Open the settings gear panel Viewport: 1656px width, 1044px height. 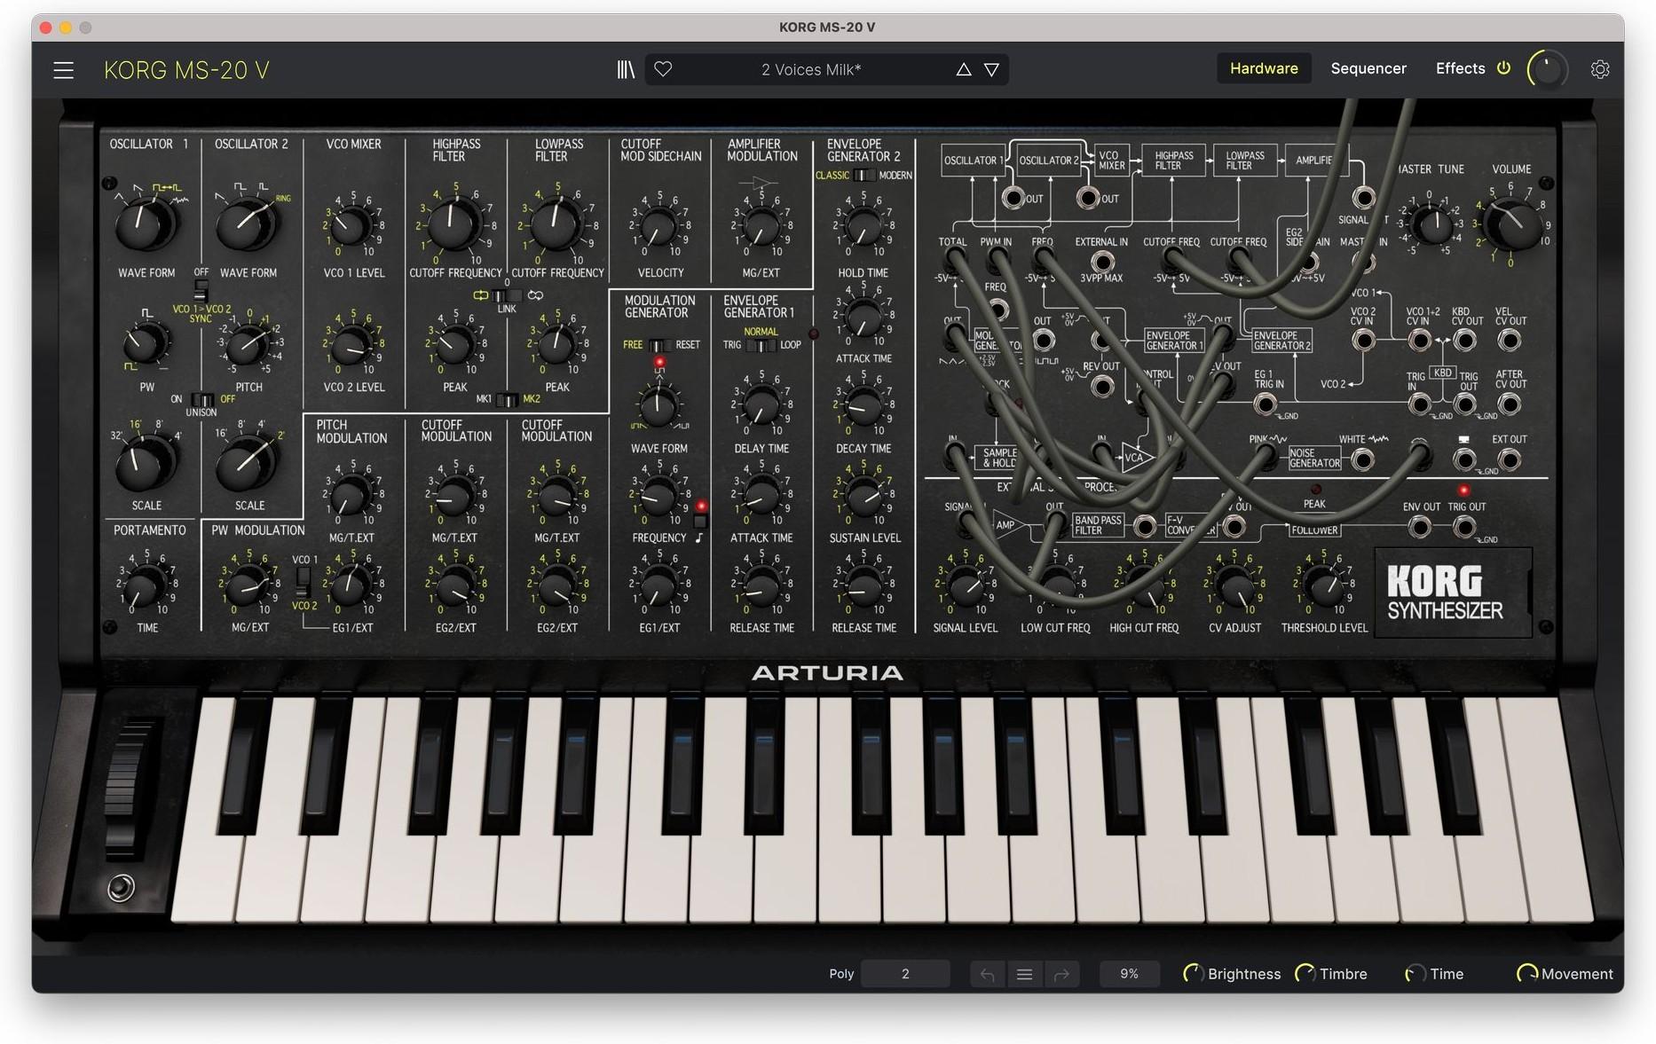1600,68
